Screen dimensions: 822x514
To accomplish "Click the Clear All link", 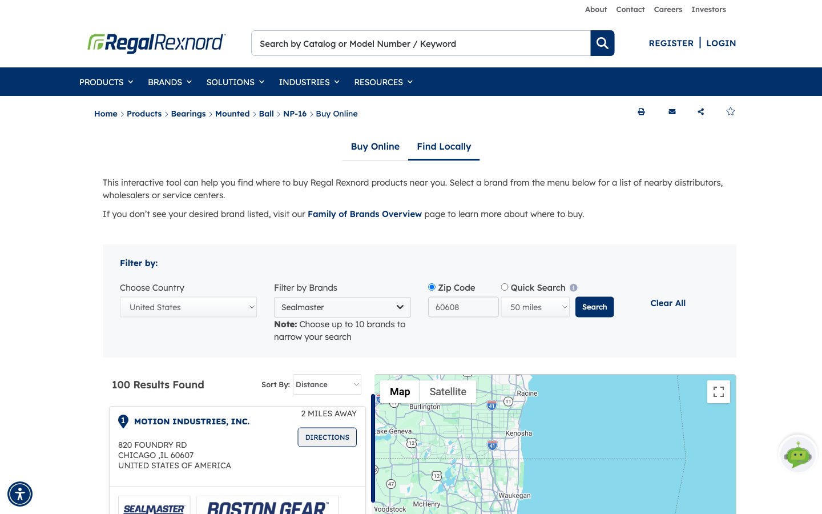I will (668, 303).
